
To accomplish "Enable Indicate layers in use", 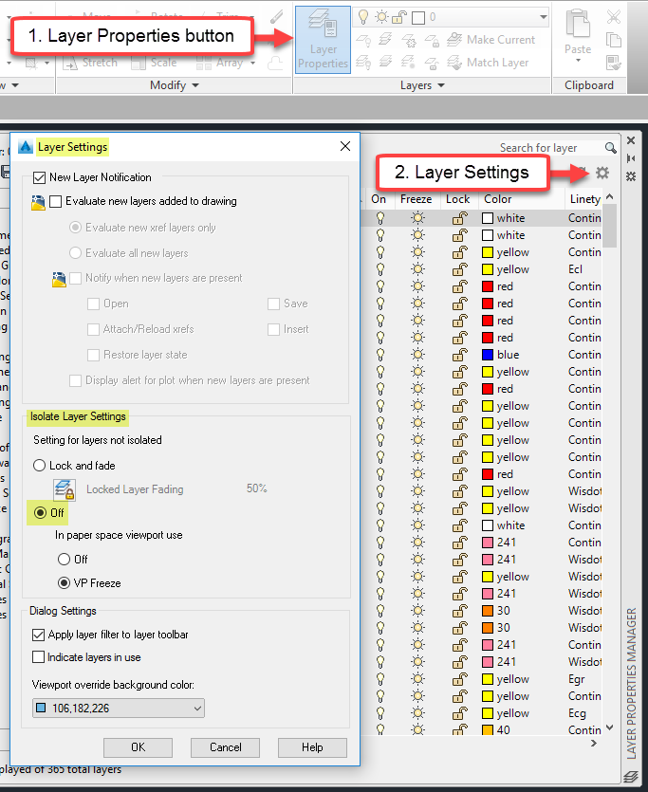I will point(39,657).
